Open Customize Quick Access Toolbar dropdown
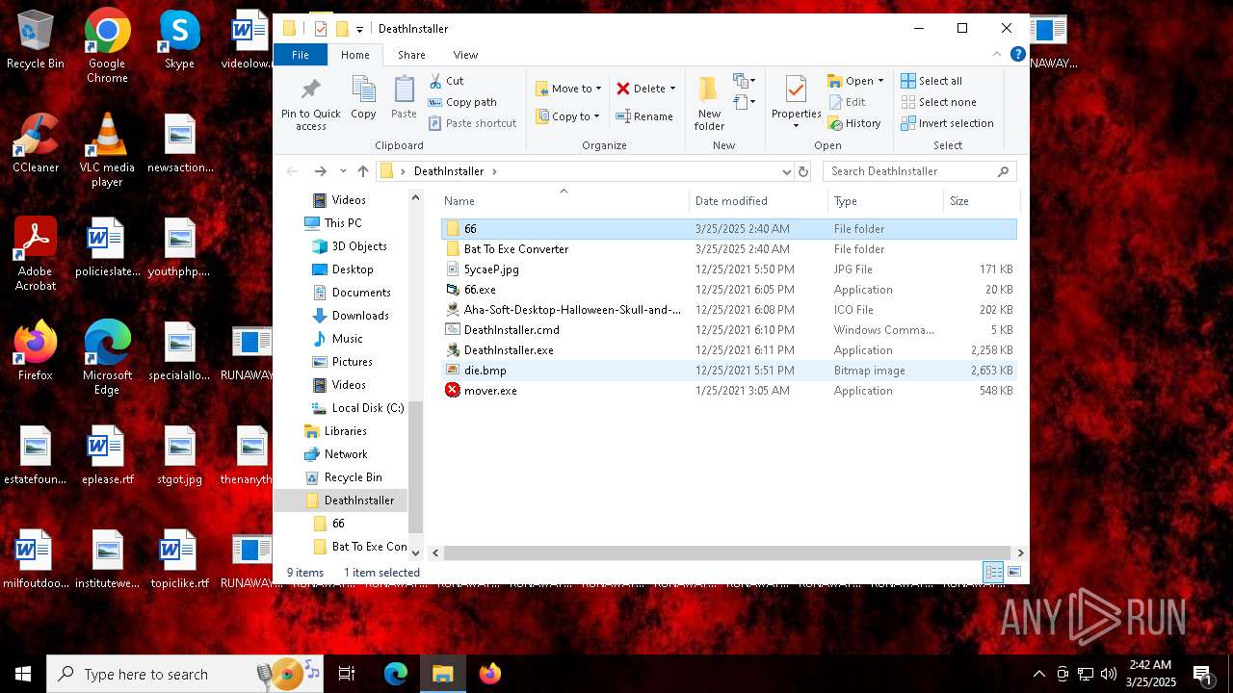The width and height of the screenshot is (1233, 693). pyautogui.click(x=359, y=29)
